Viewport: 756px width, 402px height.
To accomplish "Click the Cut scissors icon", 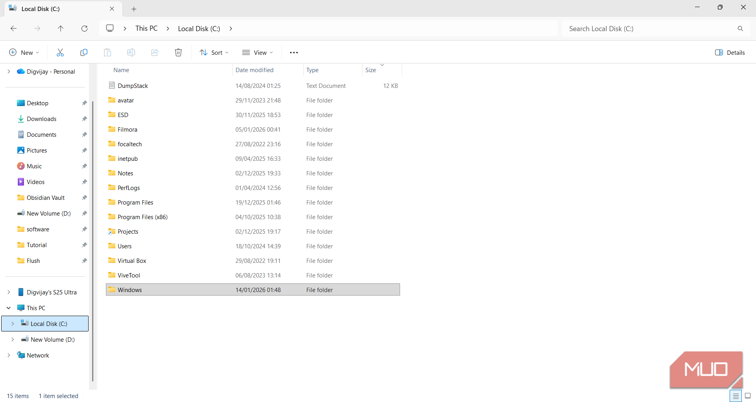I will tap(60, 52).
